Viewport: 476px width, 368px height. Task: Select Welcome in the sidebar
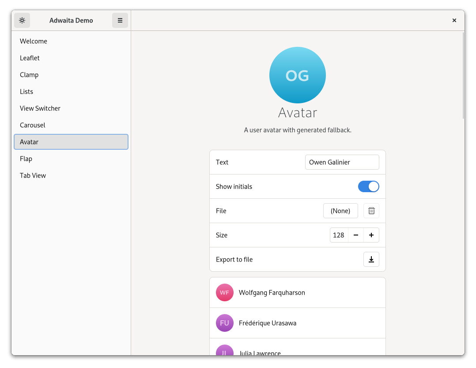(34, 41)
